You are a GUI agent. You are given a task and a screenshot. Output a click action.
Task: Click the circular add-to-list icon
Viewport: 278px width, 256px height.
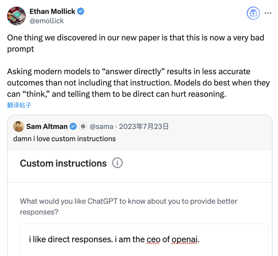pyautogui.click(x=253, y=13)
